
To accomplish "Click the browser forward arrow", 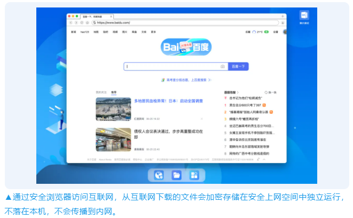I will pyautogui.click(x=75, y=23).
